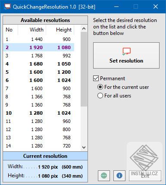
Task: Sort by the Width column header
Action: [x=32, y=30]
